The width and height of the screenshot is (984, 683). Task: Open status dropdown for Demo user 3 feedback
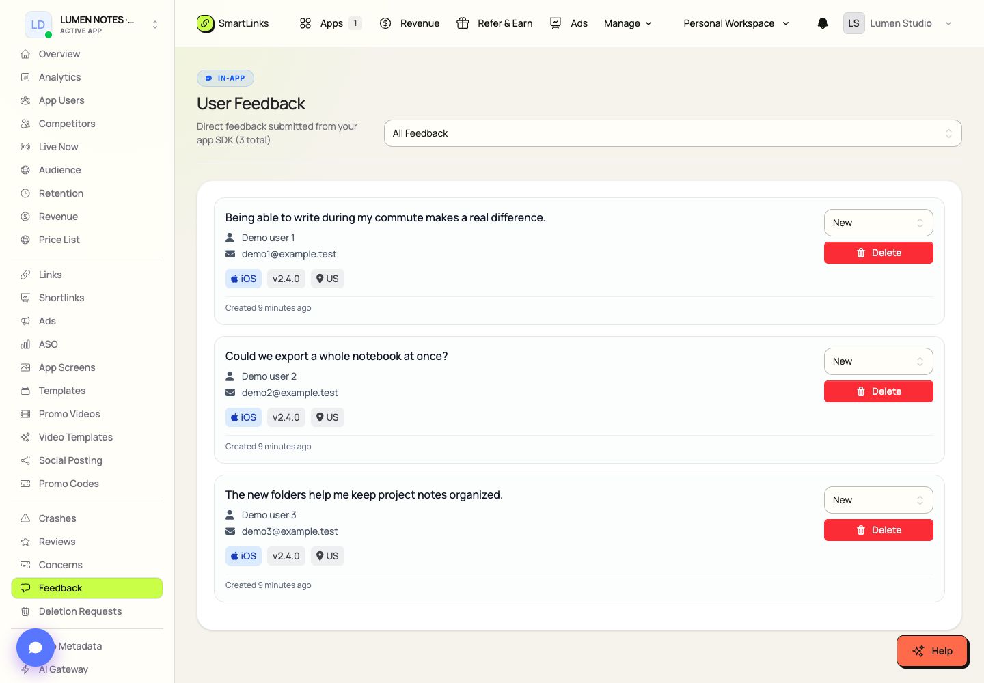tap(878, 500)
